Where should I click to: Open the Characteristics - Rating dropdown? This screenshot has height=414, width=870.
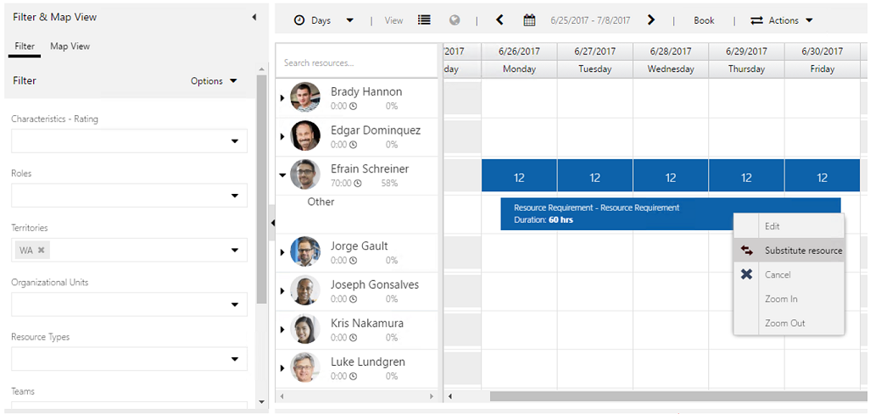click(x=235, y=141)
